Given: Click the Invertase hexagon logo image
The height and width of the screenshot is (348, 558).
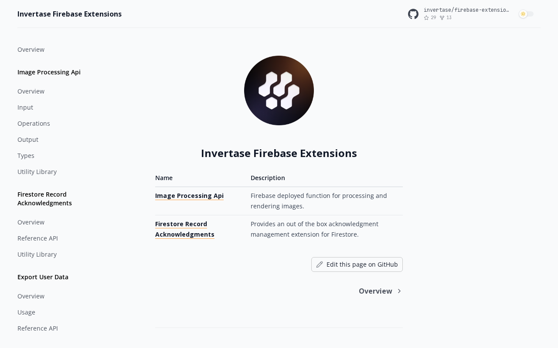Looking at the screenshot, I should [279, 90].
